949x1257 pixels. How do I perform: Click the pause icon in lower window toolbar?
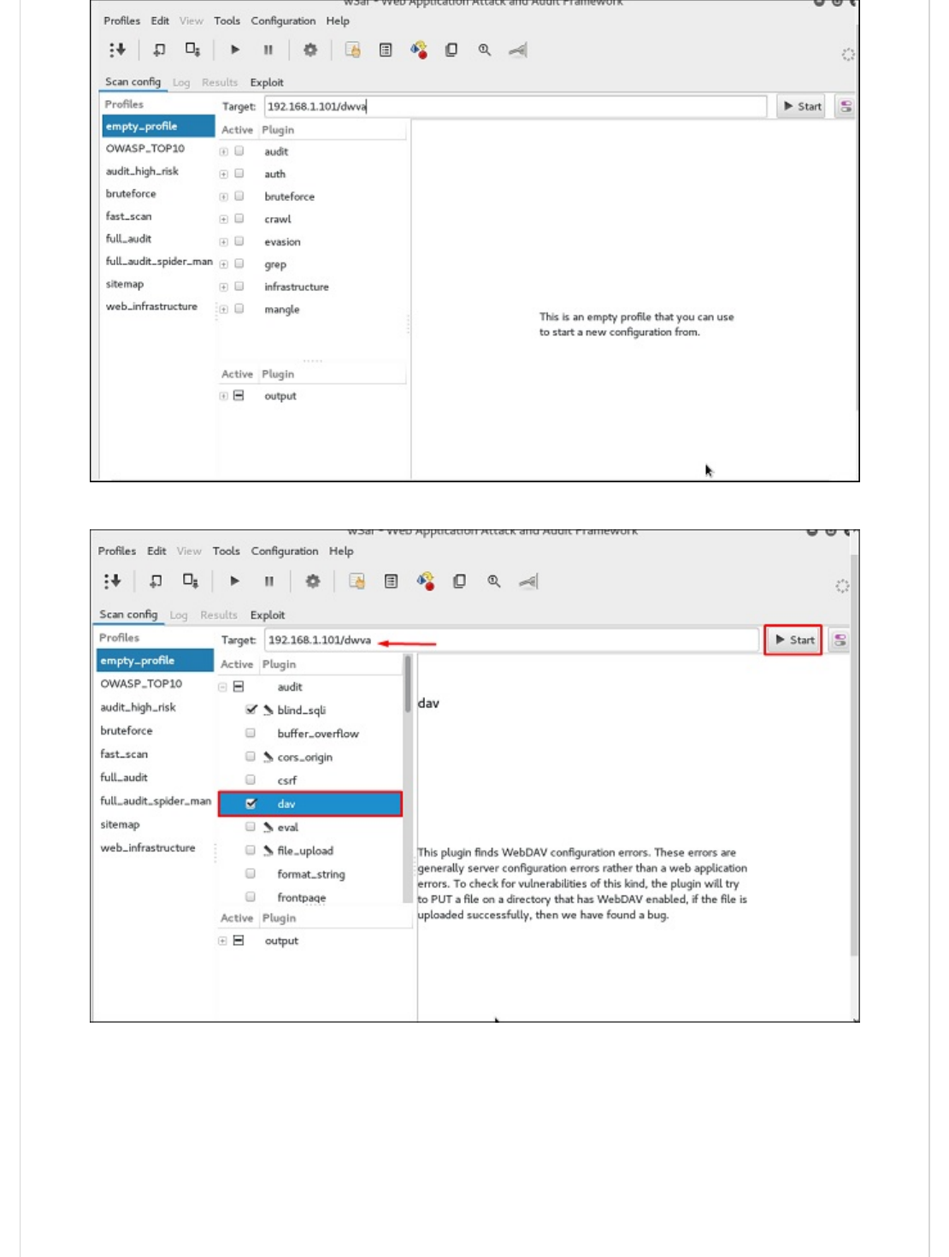269,581
